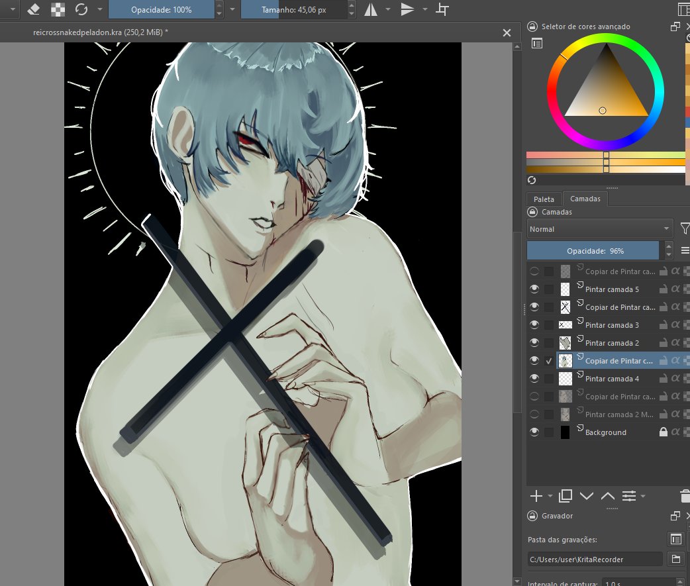Hide the Pintar camada 3 layer
Screen dimensions: 690x586
tap(534, 324)
